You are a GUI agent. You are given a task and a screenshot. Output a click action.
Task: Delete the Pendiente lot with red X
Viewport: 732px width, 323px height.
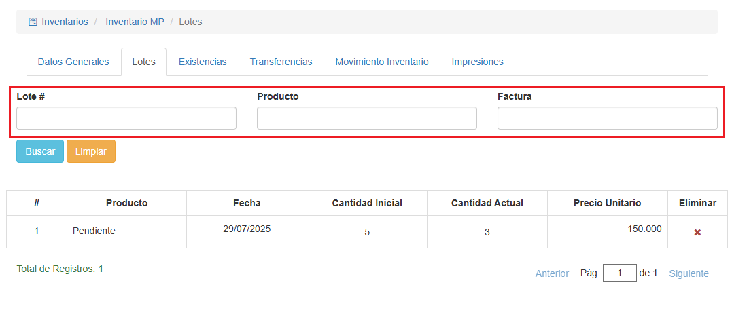697,232
